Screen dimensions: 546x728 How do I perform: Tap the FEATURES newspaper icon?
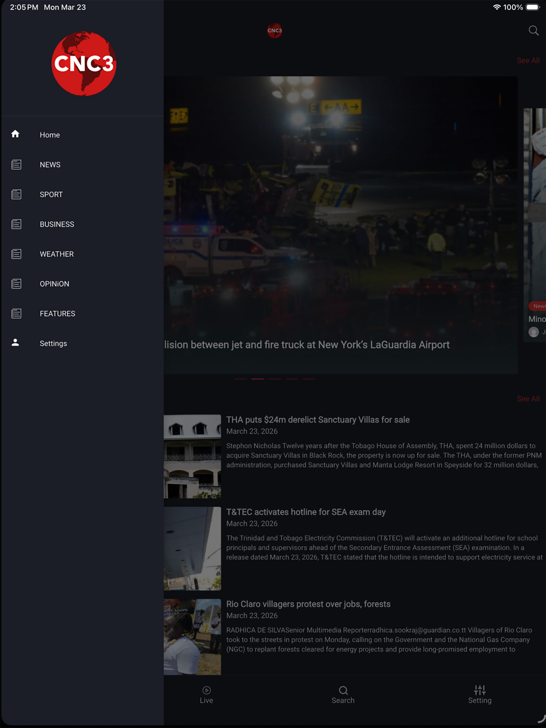pyautogui.click(x=16, y=314)
